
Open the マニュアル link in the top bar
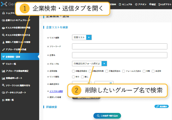(x=125, y=4)
